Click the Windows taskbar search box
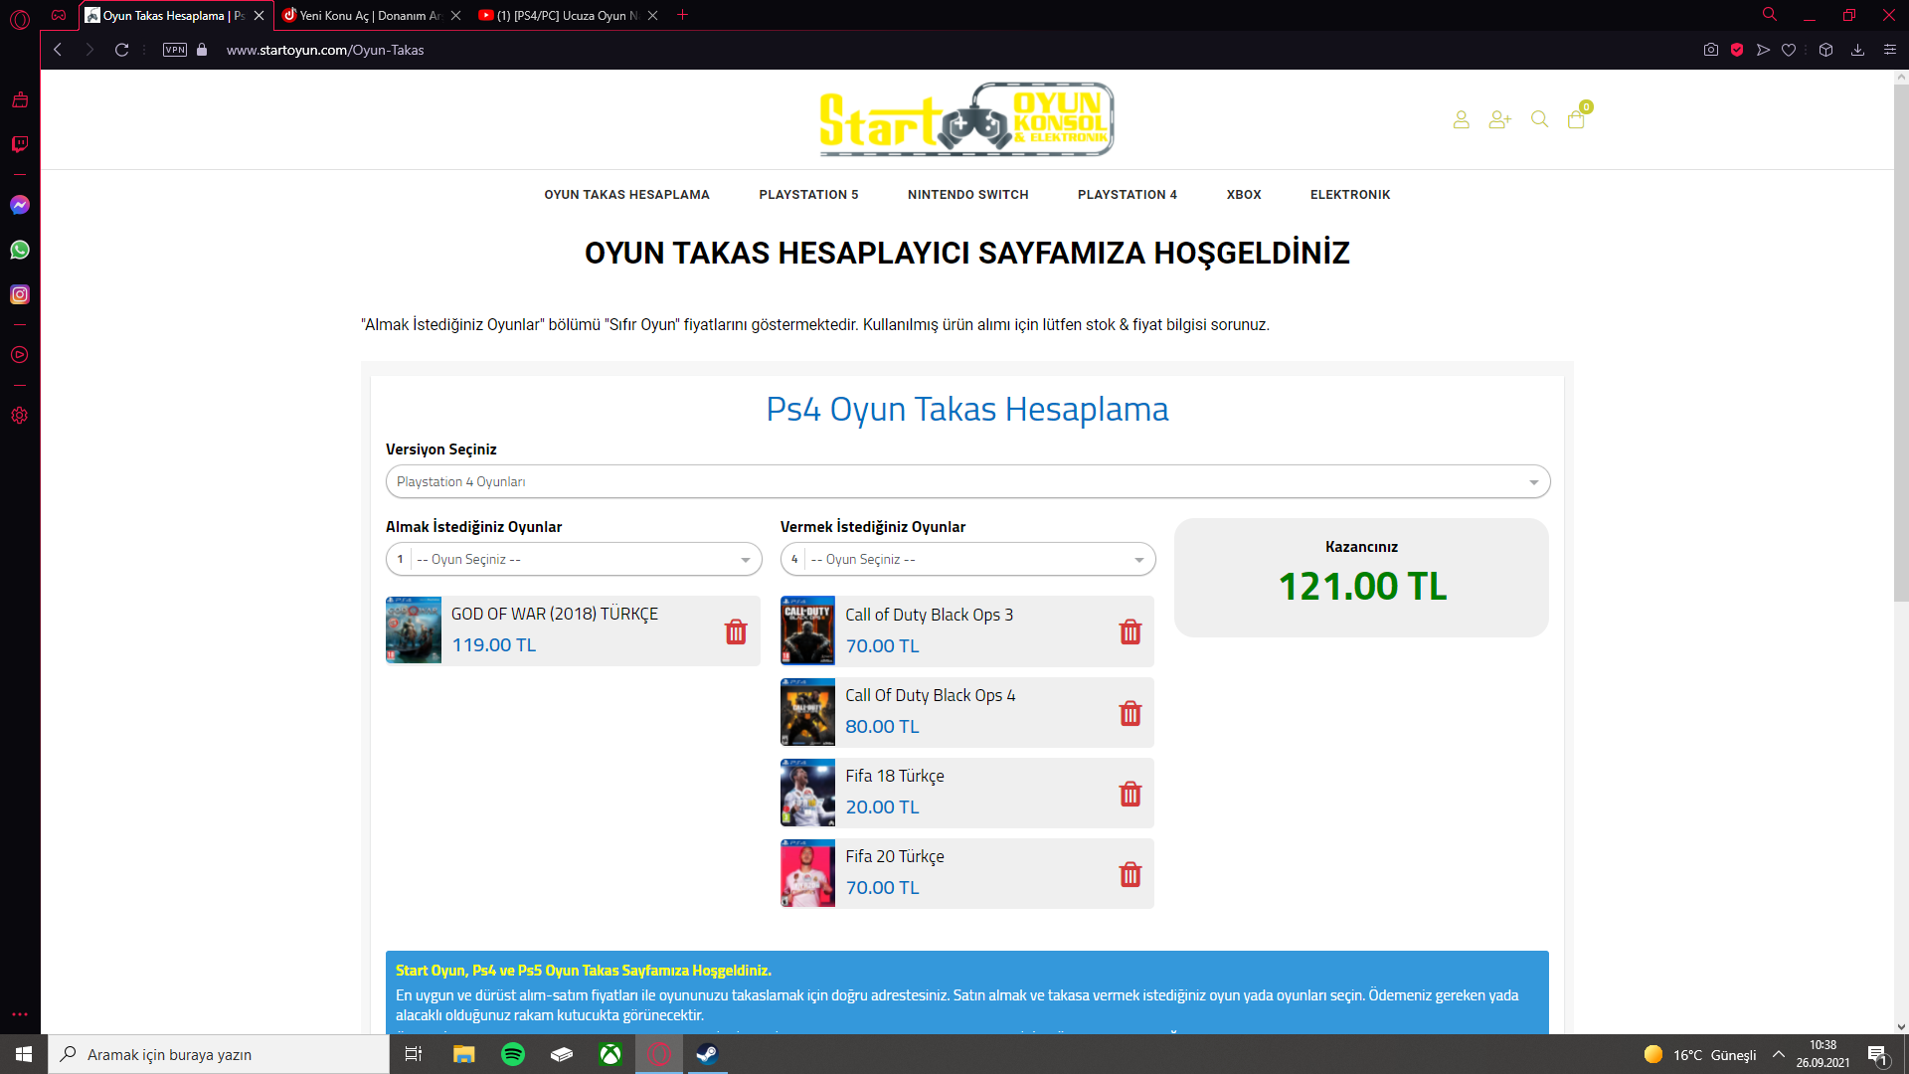Viewport: 1909px width, 1074px height. tap(219, 1054)
